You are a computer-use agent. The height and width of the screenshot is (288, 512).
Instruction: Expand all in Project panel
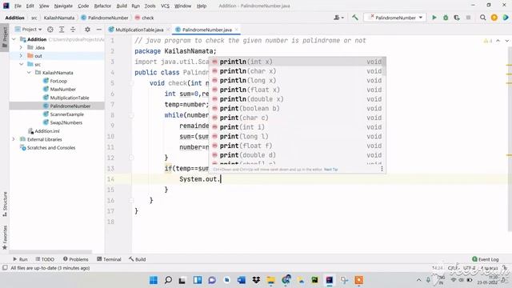click(62, 30)
